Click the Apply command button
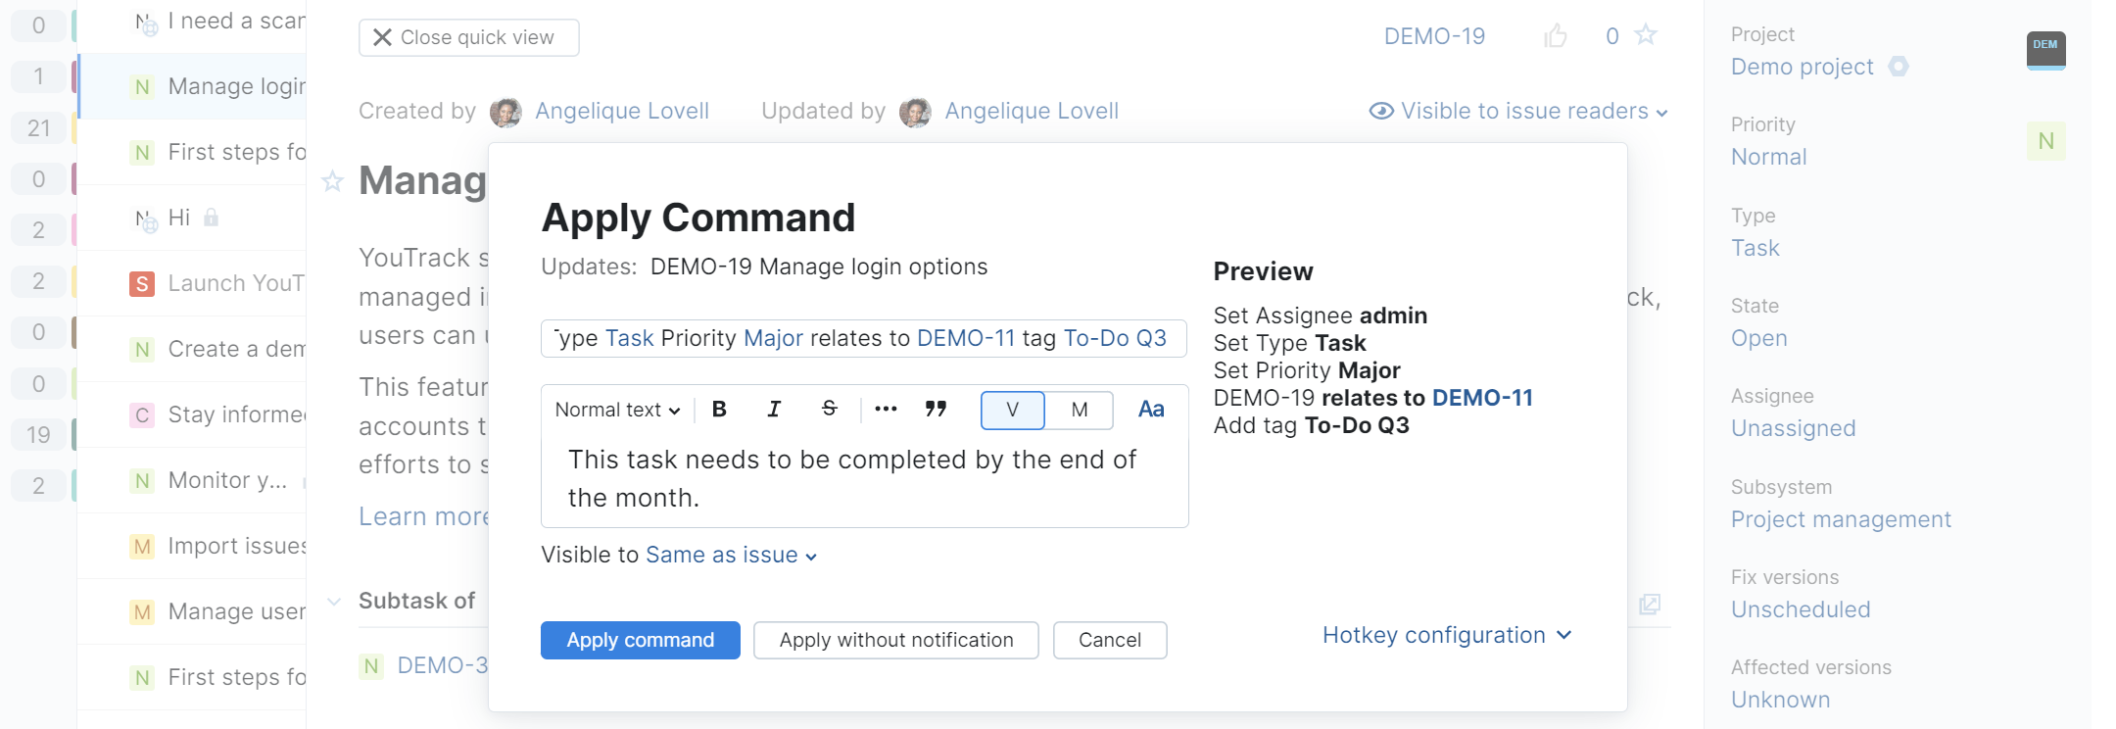Image resolution: width=2116 pixels, height=729 pixels. pos(641,640)
